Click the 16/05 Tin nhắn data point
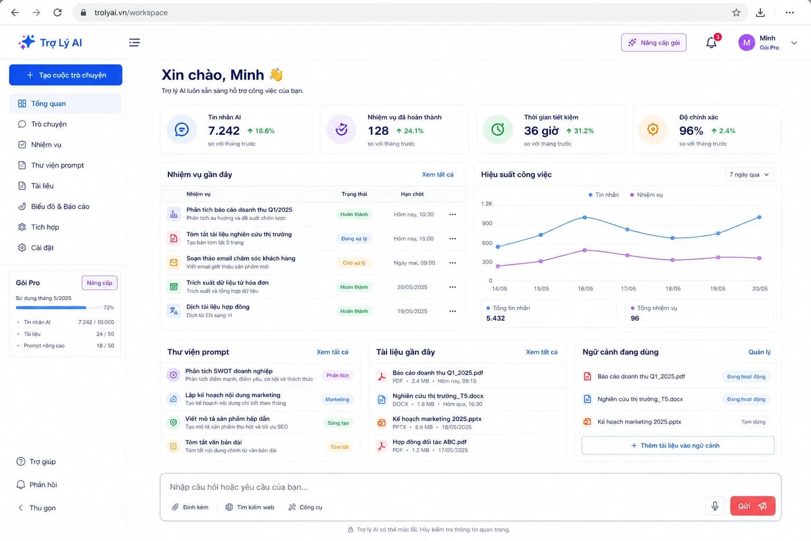This screenshot has height=541, width=811. (584, 217)
